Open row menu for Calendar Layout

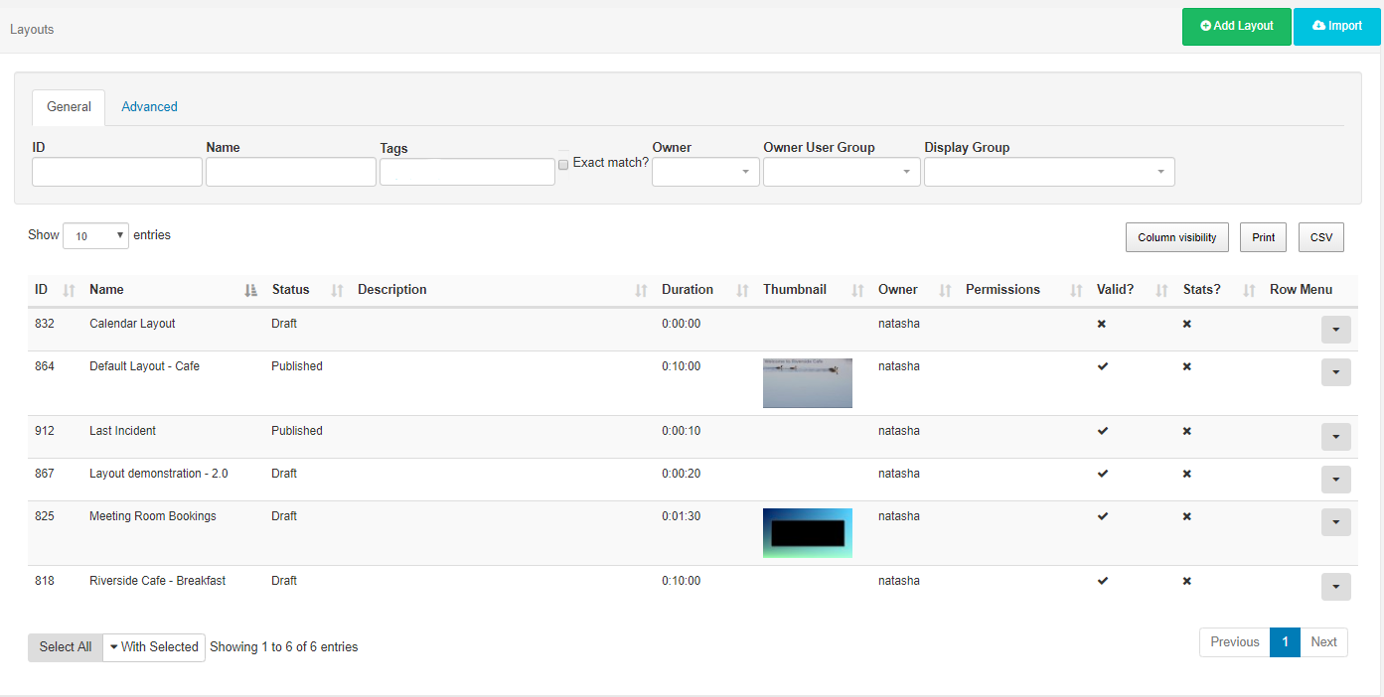[1335, 330]
